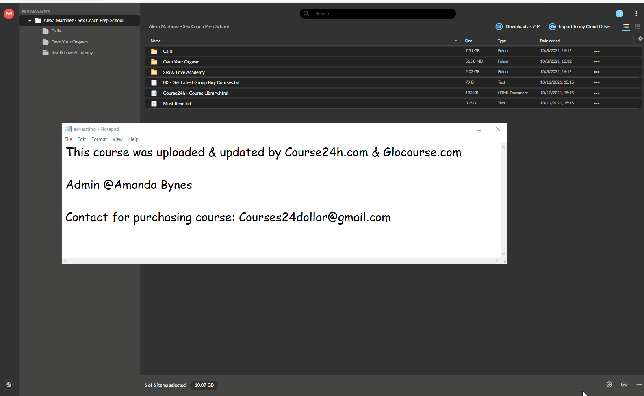Click the FILE MANAGER heading
Image resolution: width=644 pixels, height=396 pixels.
(x=36, y=11)
